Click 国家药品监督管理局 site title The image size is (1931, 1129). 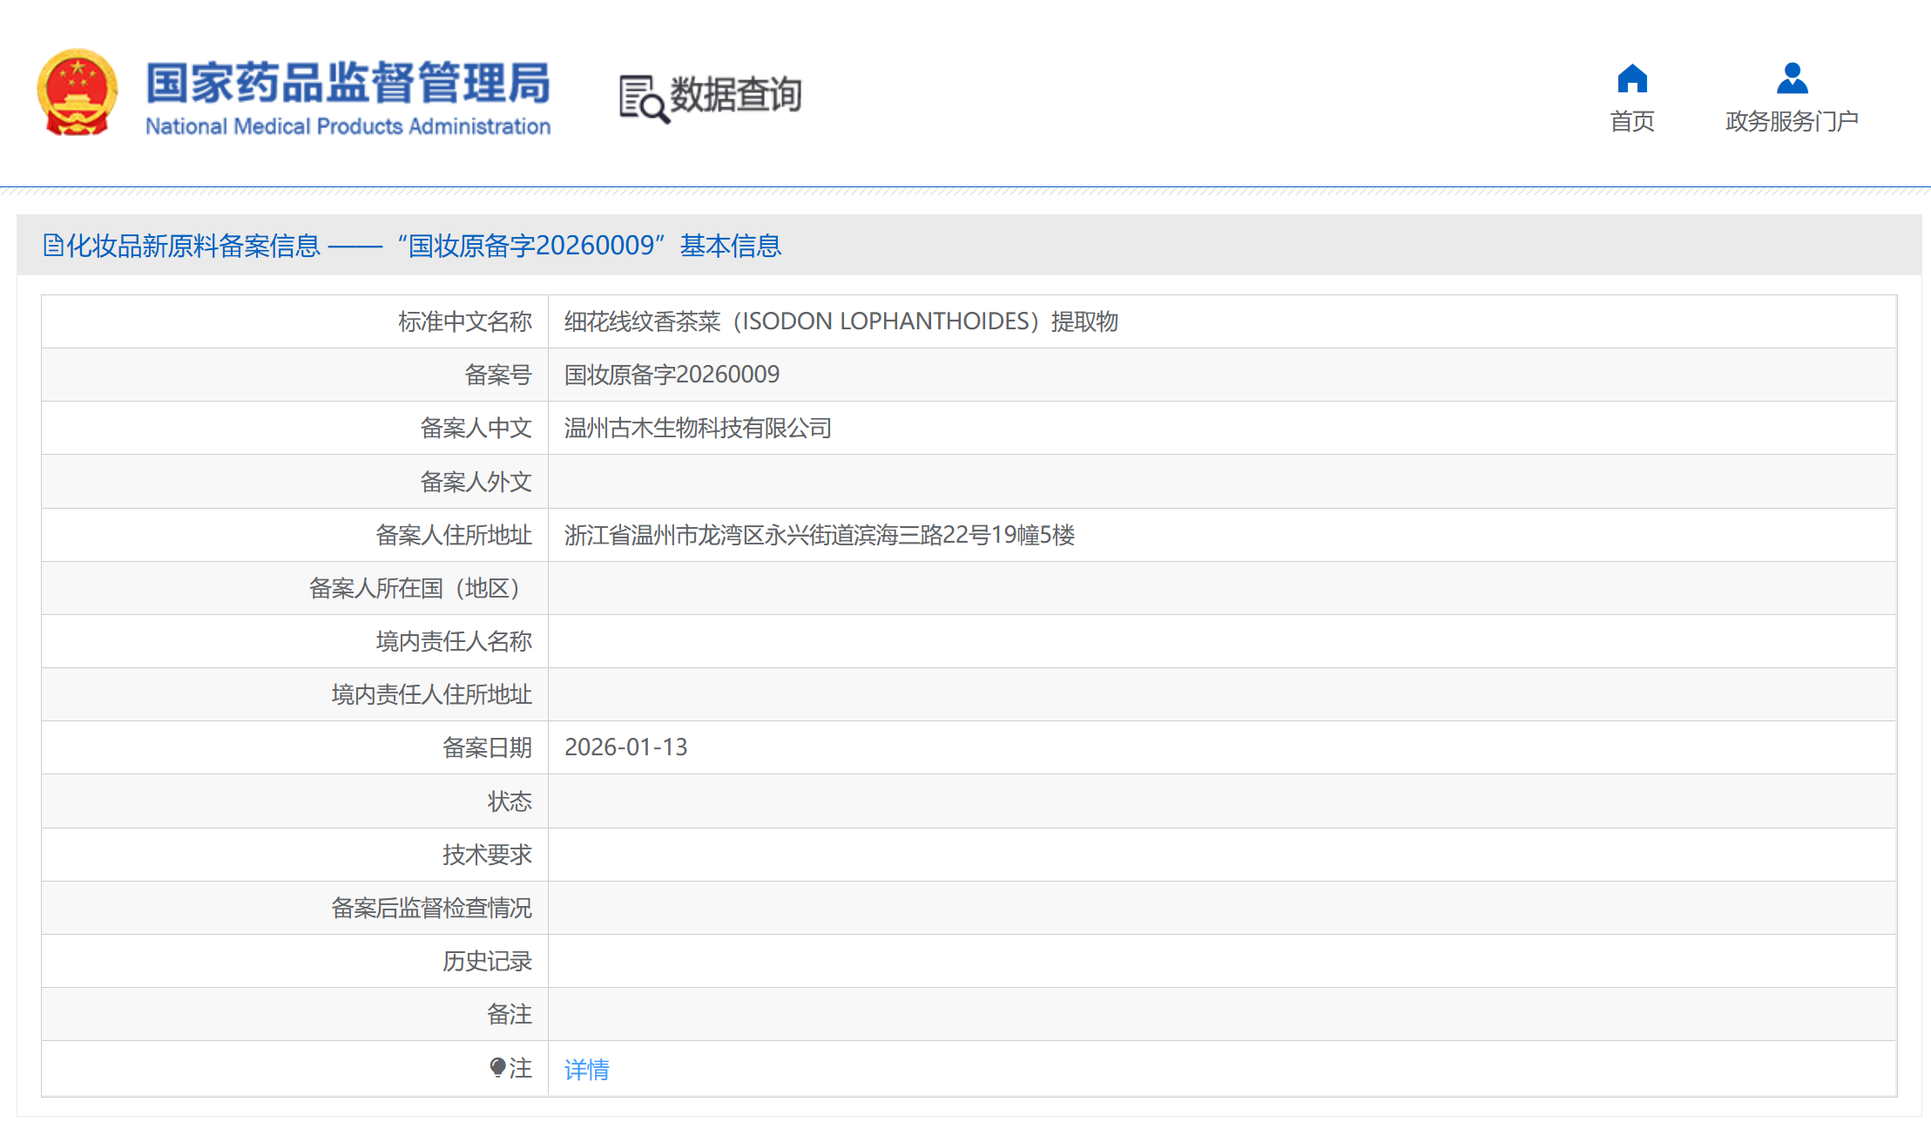[x=348, y=83]
